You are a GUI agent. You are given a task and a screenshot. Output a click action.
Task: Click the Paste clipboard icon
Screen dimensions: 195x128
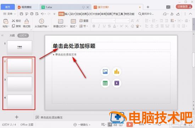tap(6, 21)
